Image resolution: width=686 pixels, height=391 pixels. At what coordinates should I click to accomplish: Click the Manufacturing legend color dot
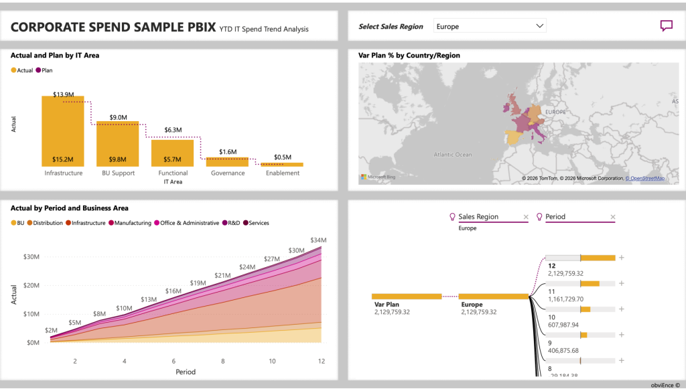point(111,223)
